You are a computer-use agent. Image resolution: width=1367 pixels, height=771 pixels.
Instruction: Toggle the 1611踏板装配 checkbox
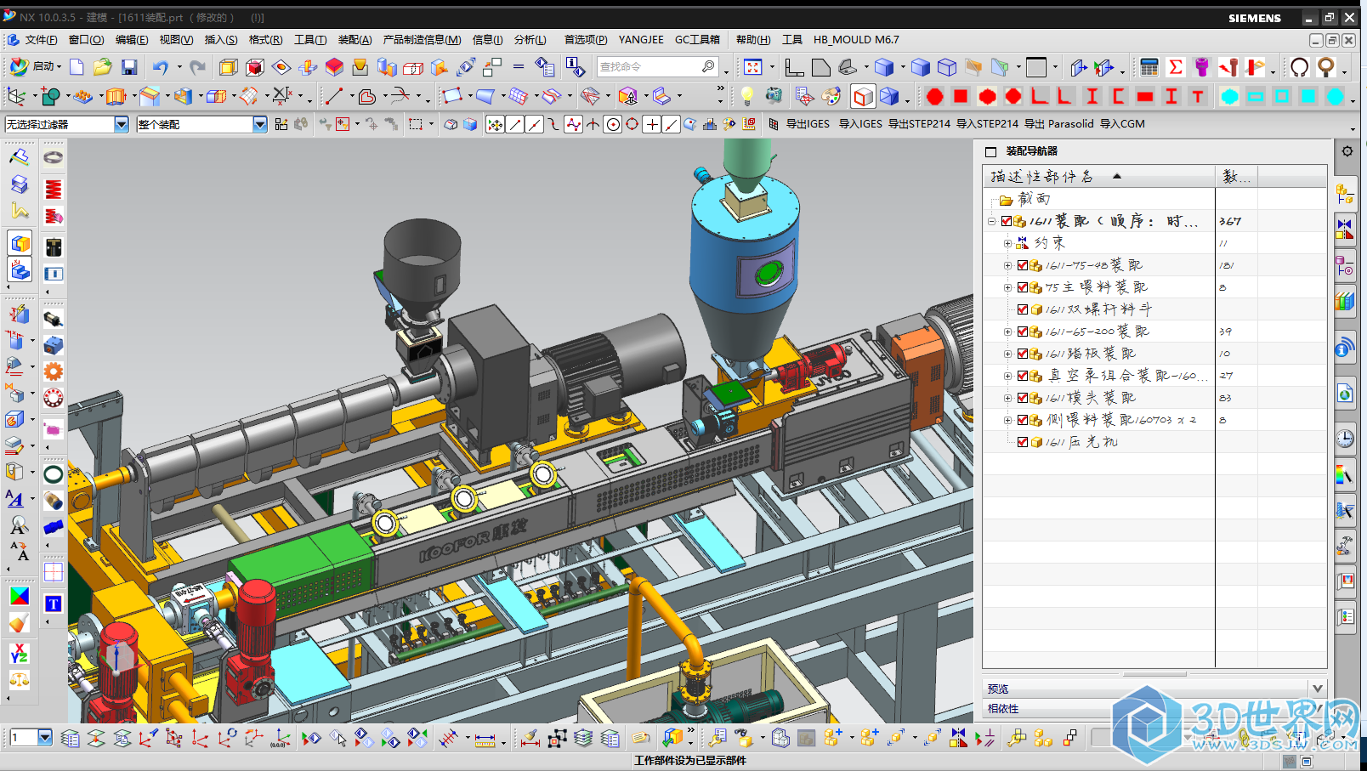1023,354
